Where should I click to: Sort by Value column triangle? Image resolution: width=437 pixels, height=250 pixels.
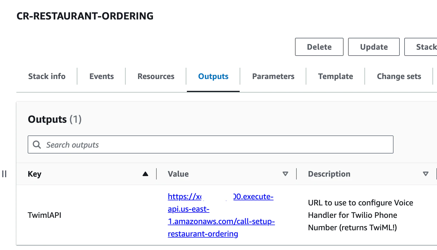285,174
